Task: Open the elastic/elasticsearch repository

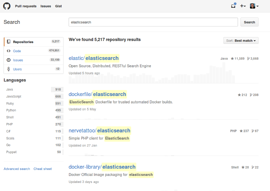Action: coord(94,58)
